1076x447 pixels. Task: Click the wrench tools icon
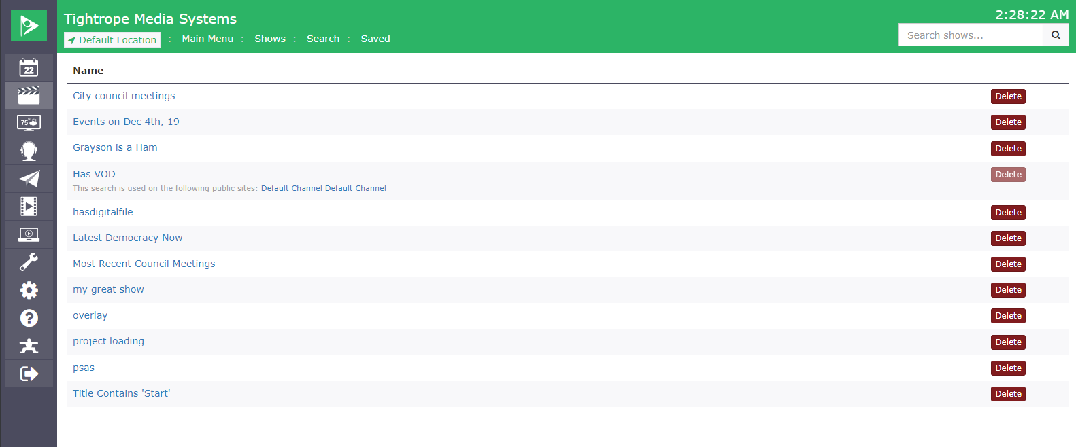point(29,262)
